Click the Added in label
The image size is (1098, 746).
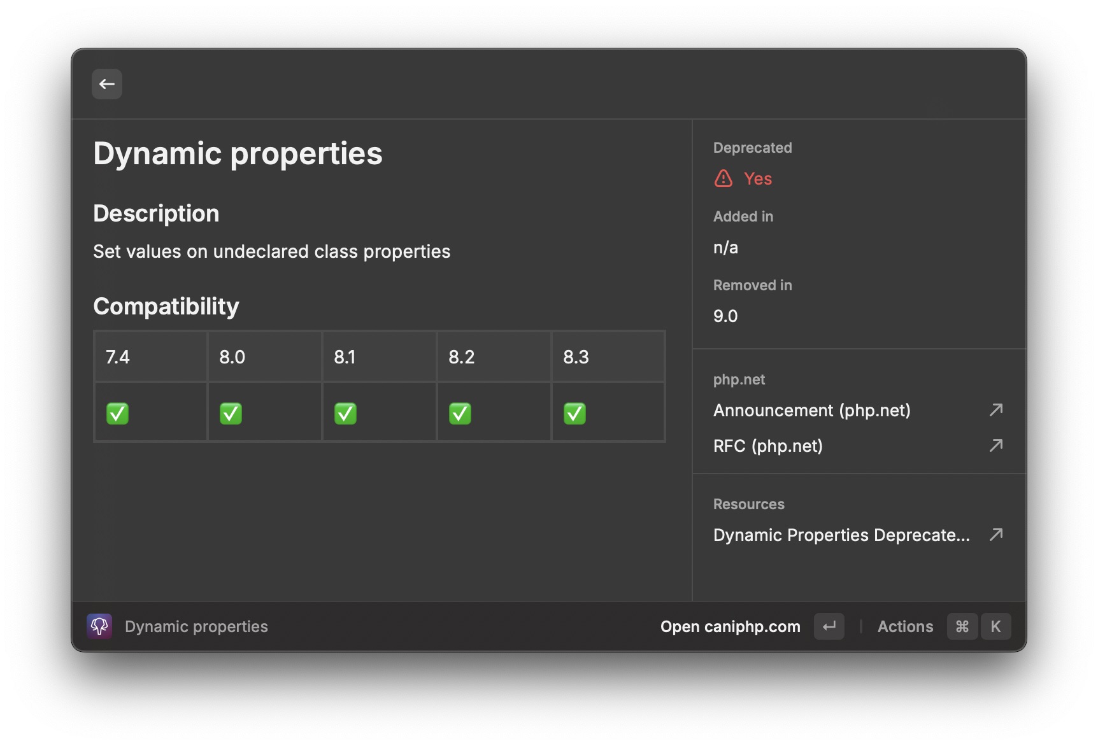click(x=743, y=216)
